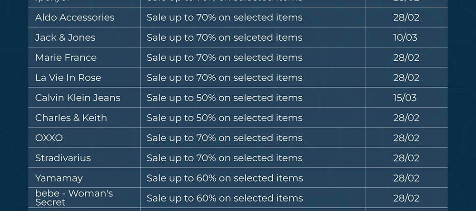The width and height of the screenshot is (476, 211).
Task: Click the Aldo Accessories brand name
Action: pyautogui.click(x=75, y=18)
